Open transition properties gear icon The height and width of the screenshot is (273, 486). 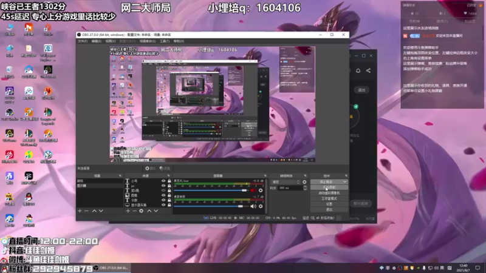(304, 182)
